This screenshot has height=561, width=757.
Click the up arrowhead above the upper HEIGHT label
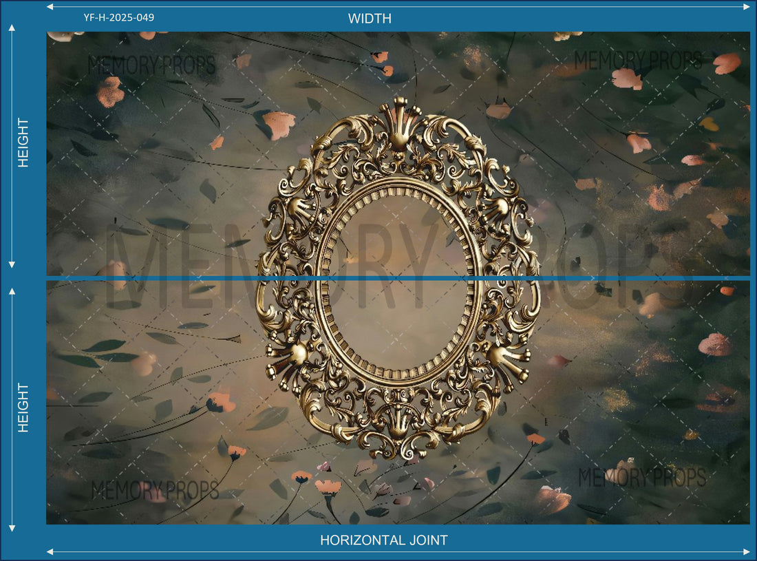point(12,28)
